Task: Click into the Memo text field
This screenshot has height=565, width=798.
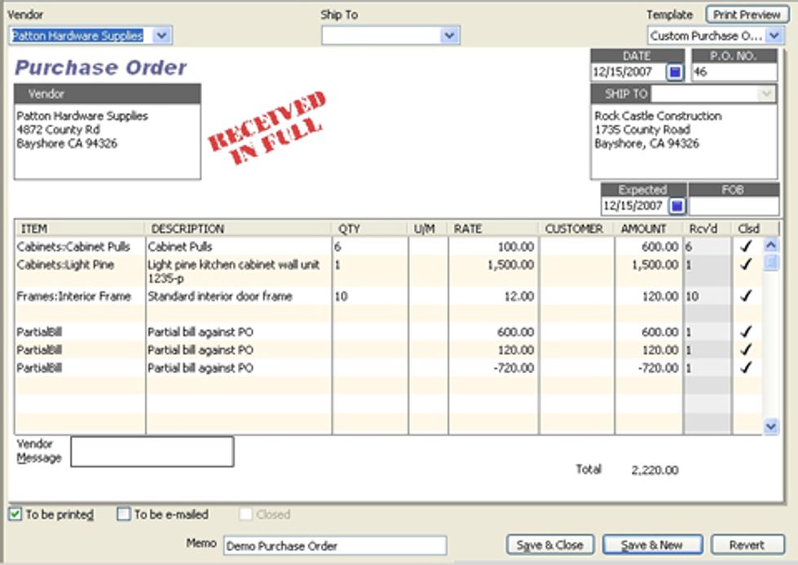Action: (x=335, y=545)
